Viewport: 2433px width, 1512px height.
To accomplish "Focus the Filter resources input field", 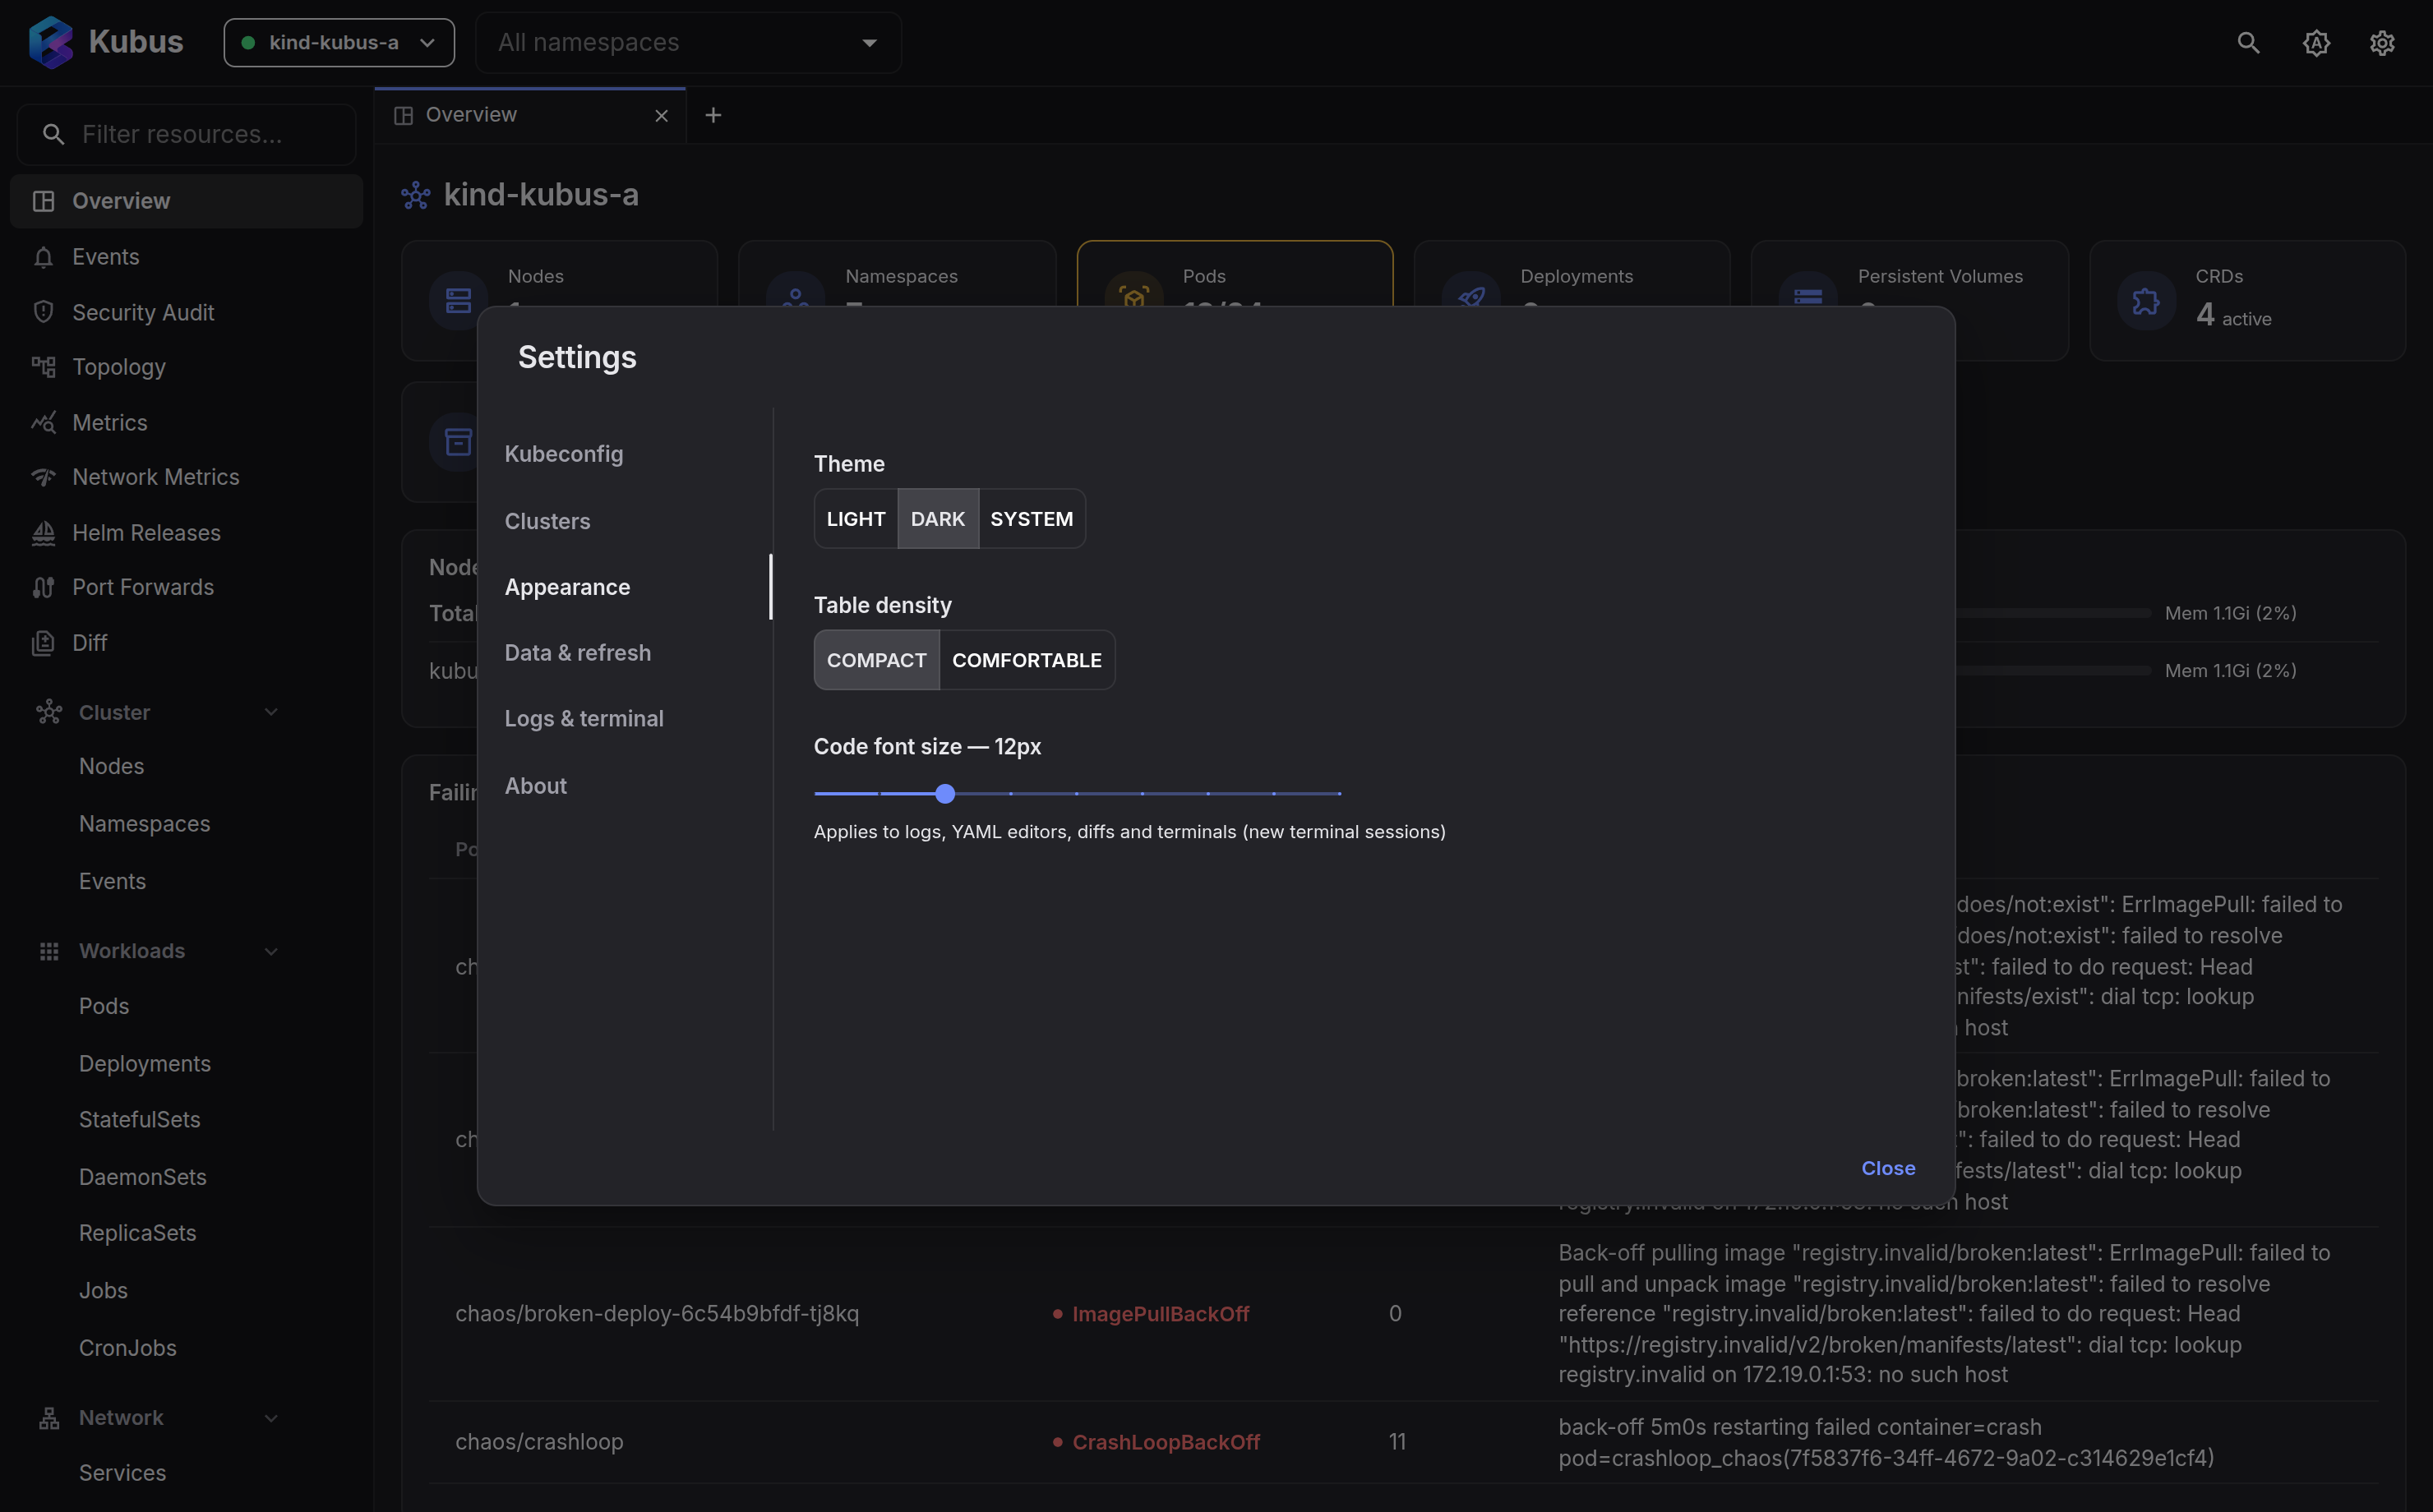I will point(187,134).
